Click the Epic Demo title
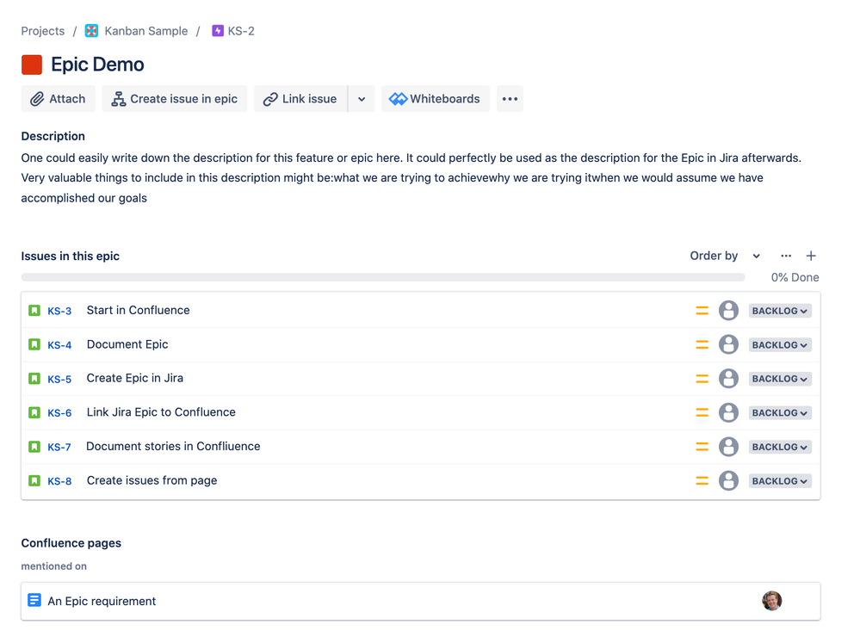860x643 pixels. pos(97,65)
